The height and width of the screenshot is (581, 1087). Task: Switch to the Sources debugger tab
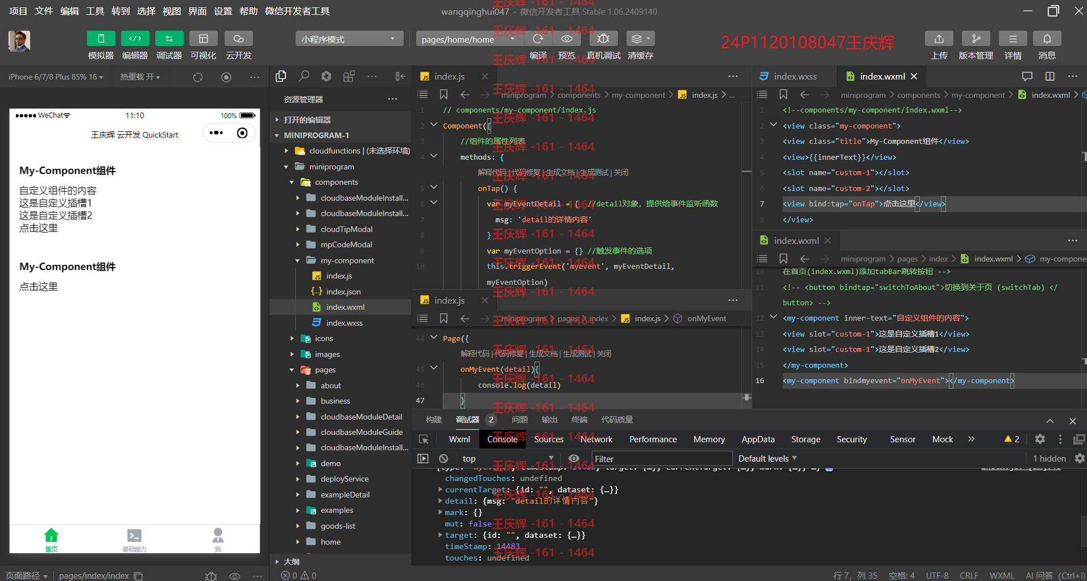[x=548, y=439]
